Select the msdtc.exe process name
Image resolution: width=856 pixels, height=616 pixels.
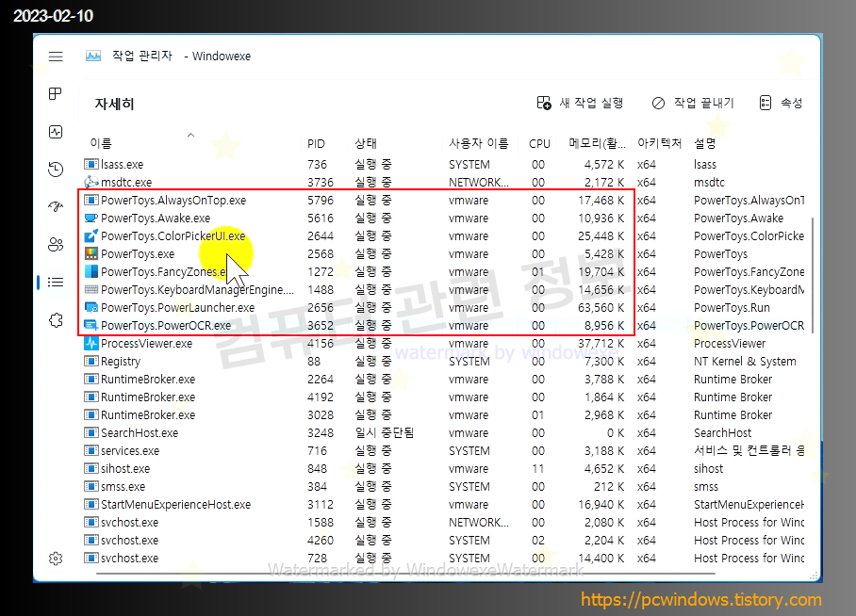[126, 182]
